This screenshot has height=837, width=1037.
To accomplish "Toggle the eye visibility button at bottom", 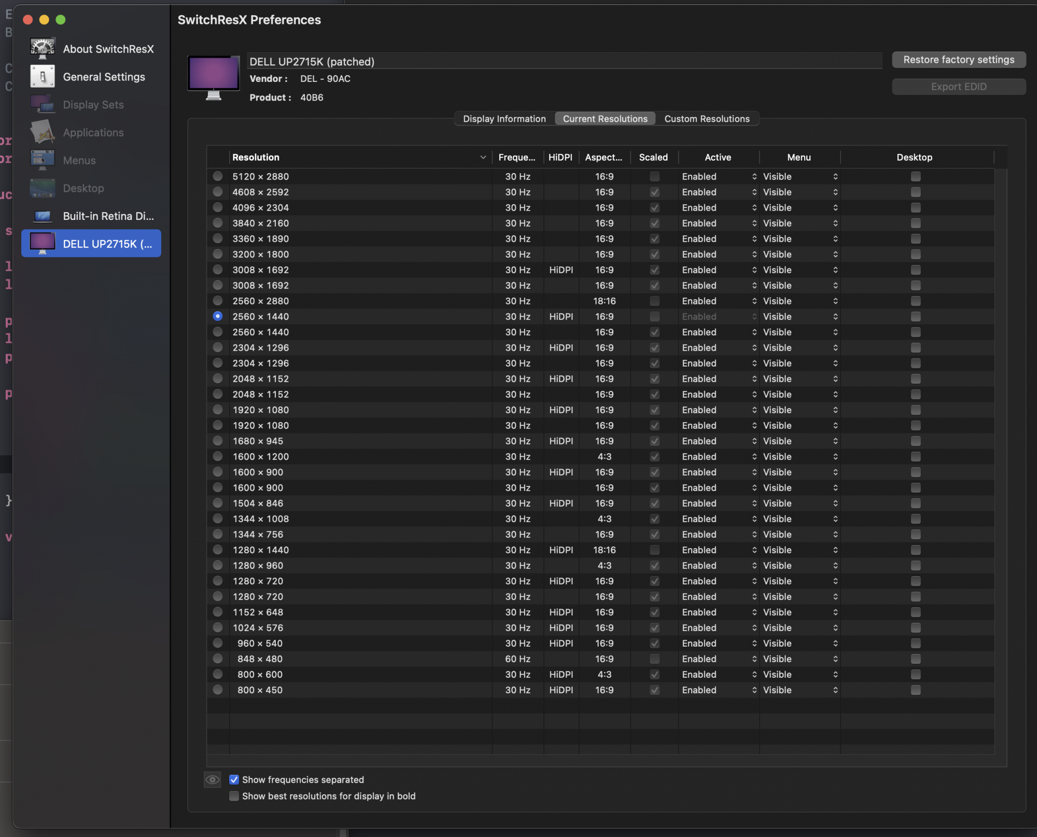I will [x=212, y=779].
